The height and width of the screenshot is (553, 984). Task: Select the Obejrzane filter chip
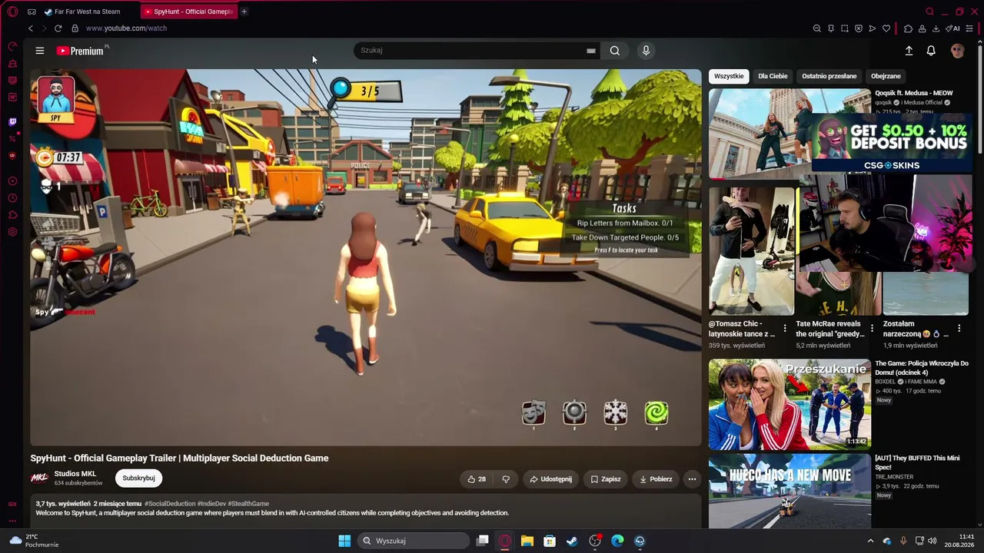pos(886,76)
